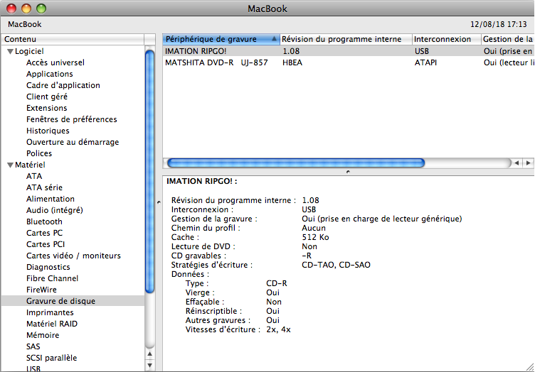This screenshot has width=535, height=372.
Task: Select Extensions in the sidebar
Action: point(47,108)
